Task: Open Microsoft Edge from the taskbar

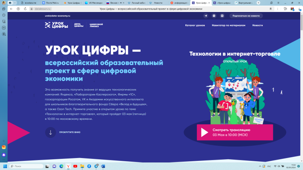Action: 61,166
